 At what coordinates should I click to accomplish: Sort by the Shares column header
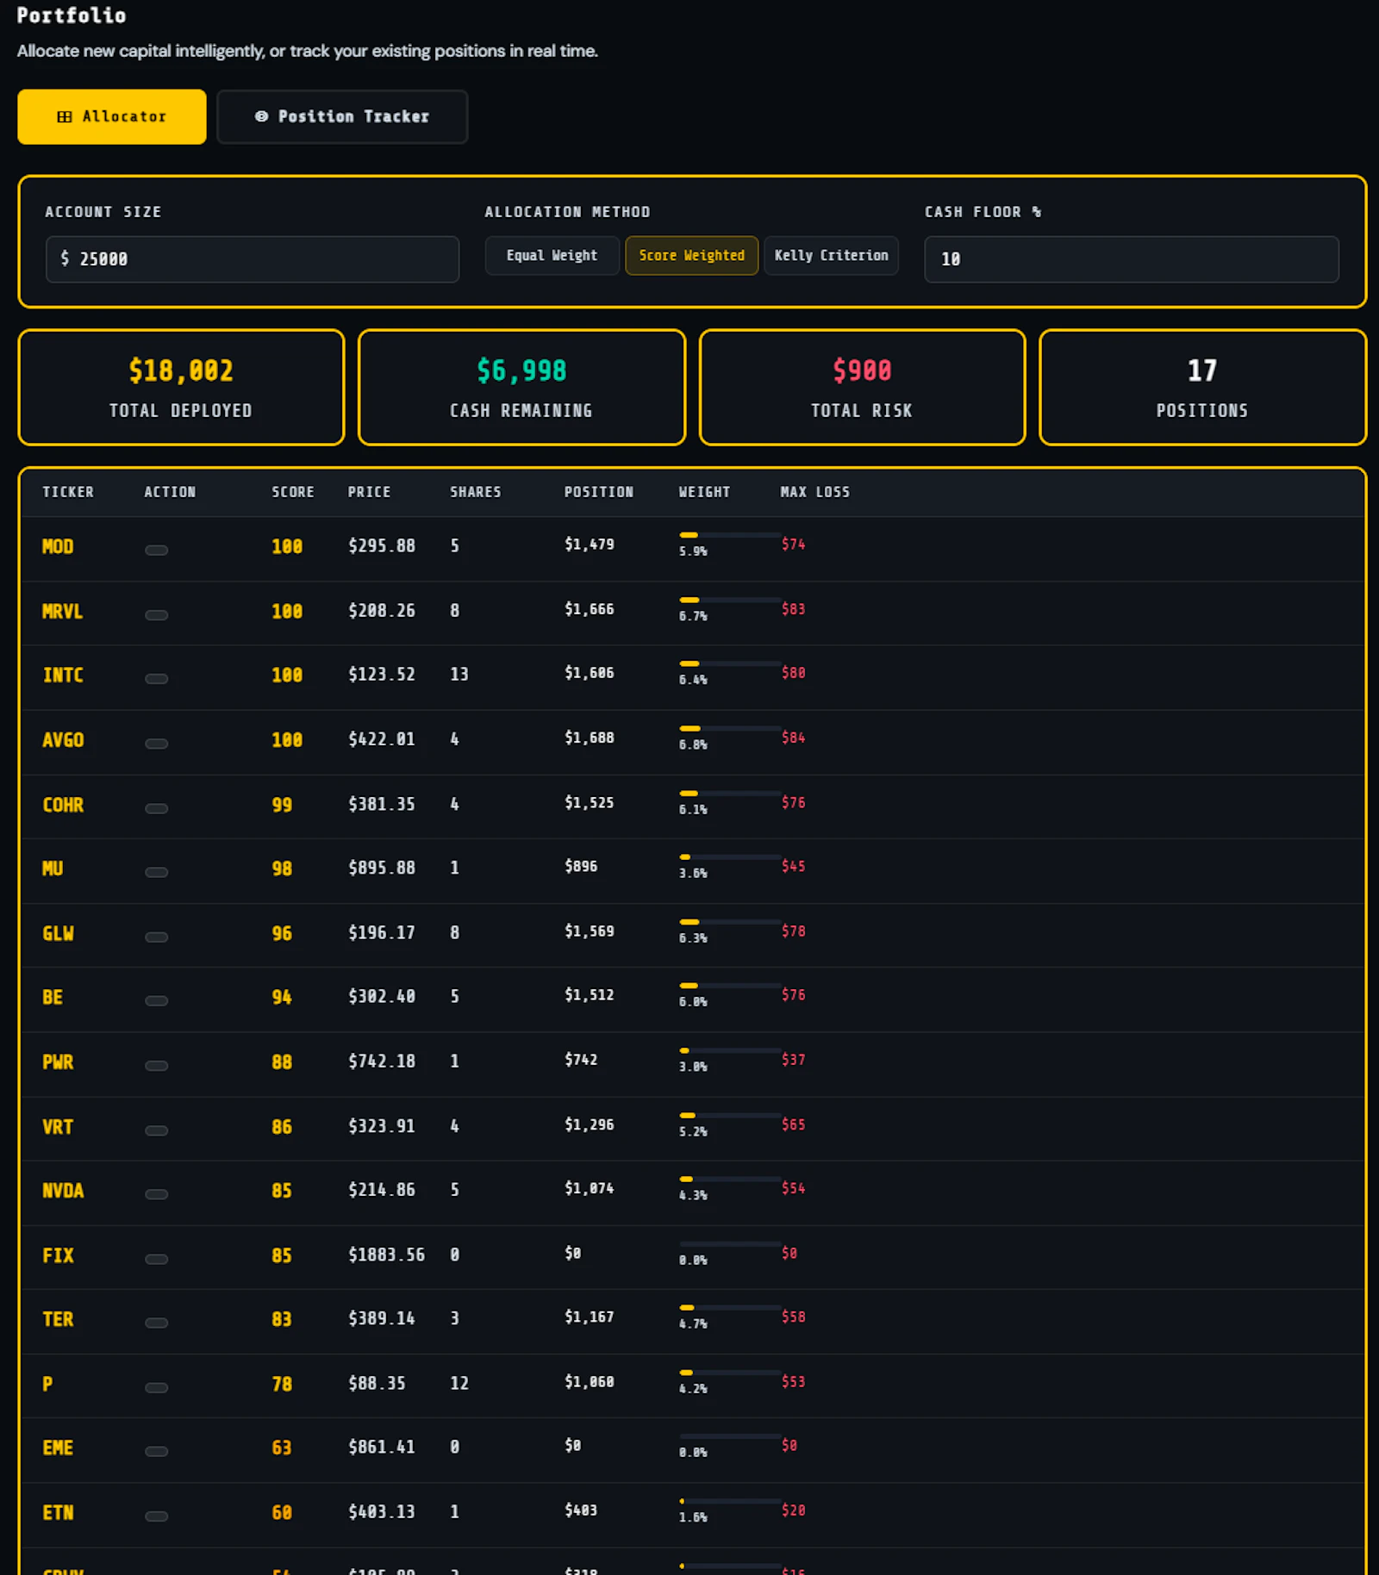(476, 492)
